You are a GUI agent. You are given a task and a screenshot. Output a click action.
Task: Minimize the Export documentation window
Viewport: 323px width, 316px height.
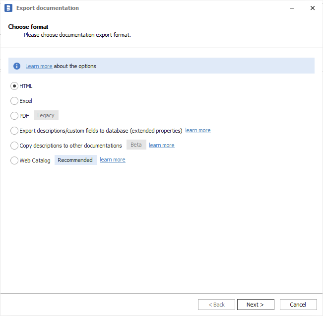290,8
